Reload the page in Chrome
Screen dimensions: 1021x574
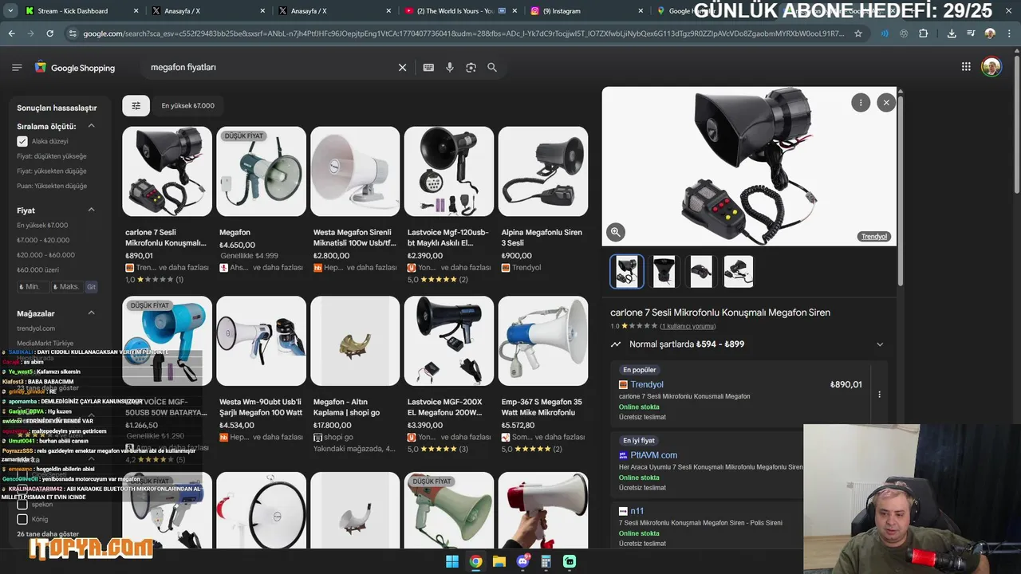pos(49,33)
